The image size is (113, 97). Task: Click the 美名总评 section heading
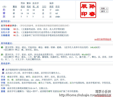6,63
